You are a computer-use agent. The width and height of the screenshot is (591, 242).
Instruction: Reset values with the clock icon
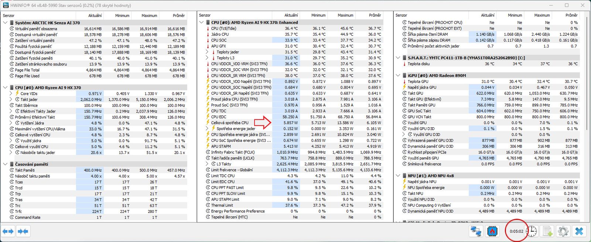(531, 231)
